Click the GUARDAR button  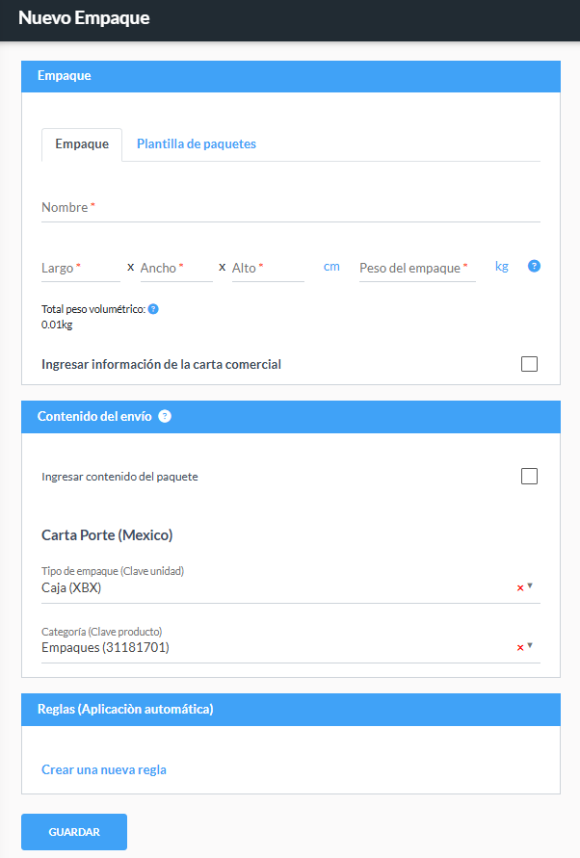tap(74, 832)
